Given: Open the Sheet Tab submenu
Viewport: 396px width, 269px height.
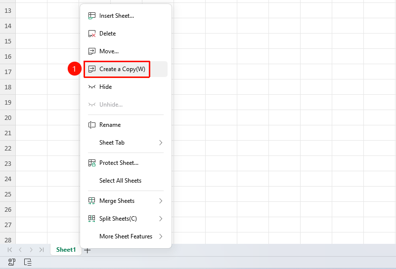Looking at the screenshot, I should click(126, 143).
